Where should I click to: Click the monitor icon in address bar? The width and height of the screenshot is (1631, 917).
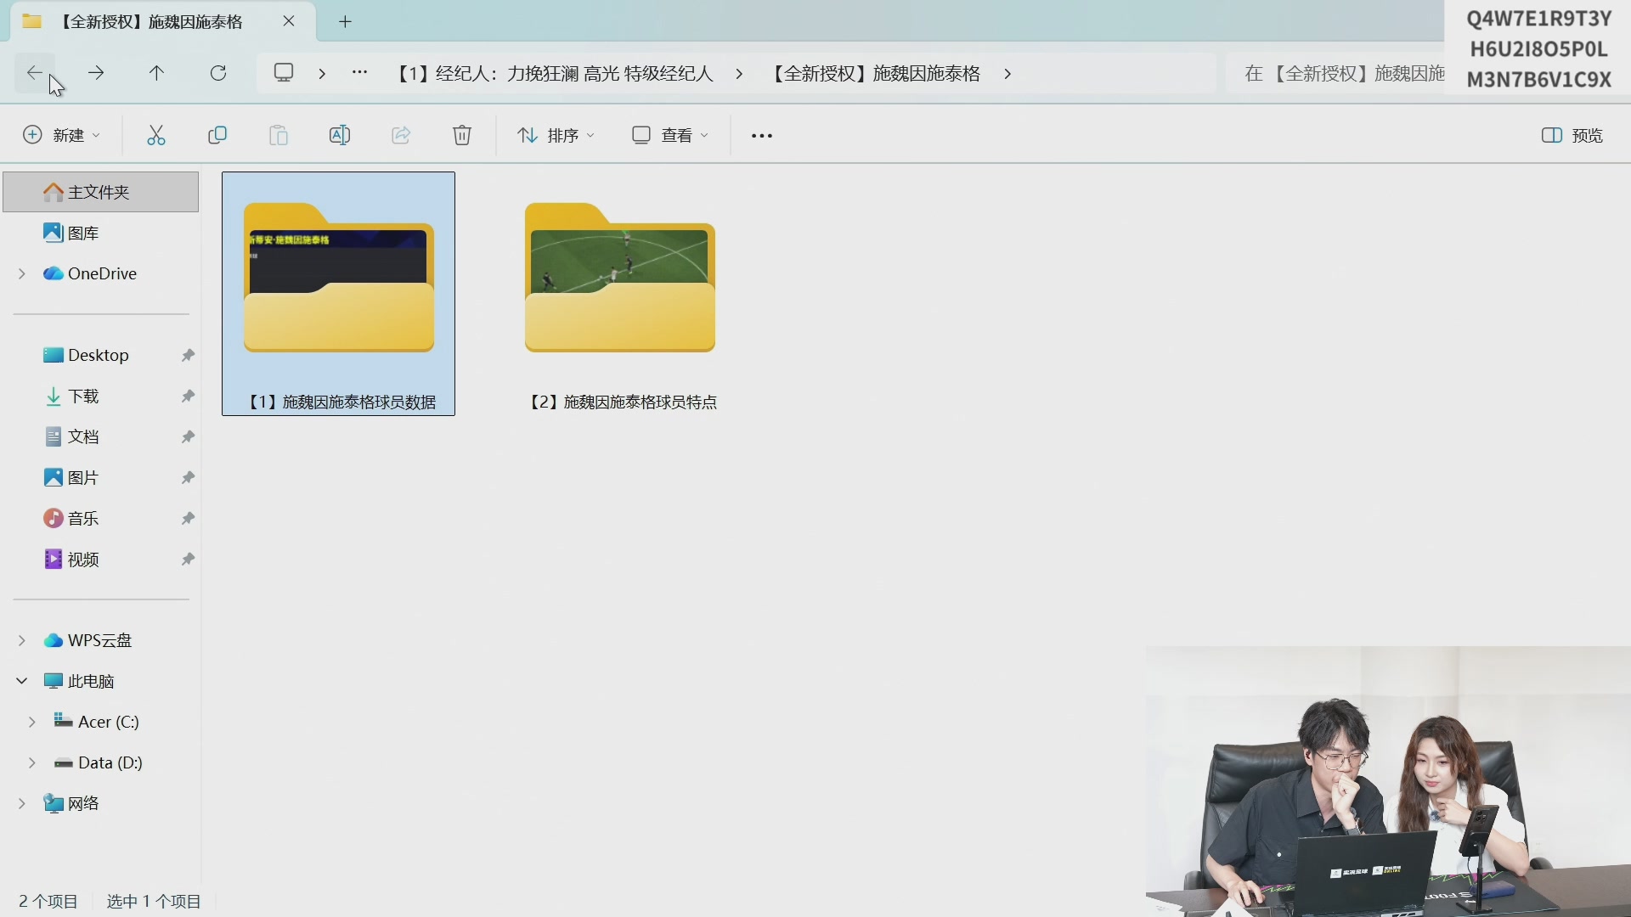coord(284,73)
